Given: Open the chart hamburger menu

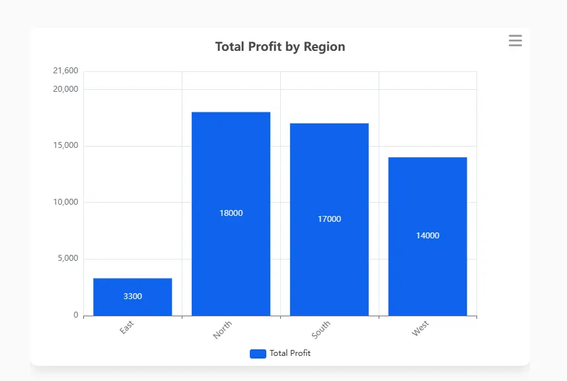Looking at the screenshot, I should click(x=515, y=41).
